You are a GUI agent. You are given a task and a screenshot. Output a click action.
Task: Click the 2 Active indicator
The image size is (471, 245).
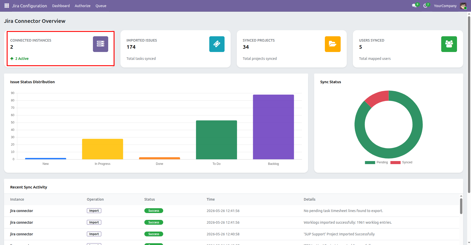(x=20, y=59)
